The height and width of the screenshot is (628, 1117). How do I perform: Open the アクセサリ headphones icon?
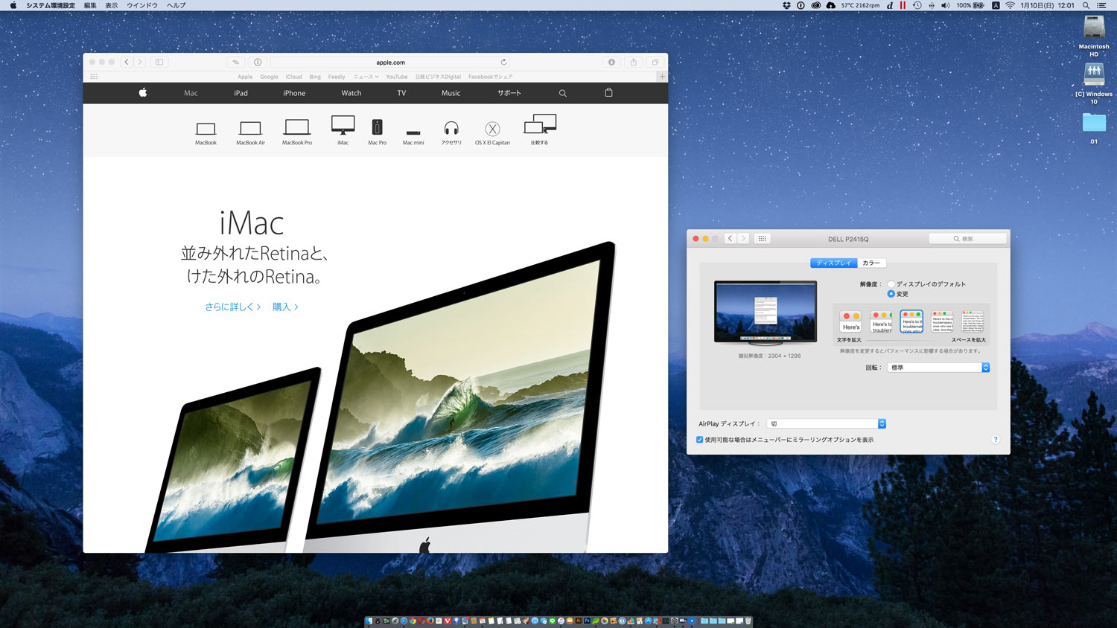tap(451, 132)
